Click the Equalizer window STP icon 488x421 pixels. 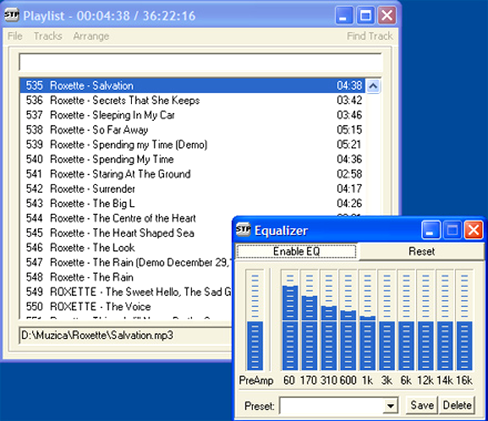coord(243,230)
